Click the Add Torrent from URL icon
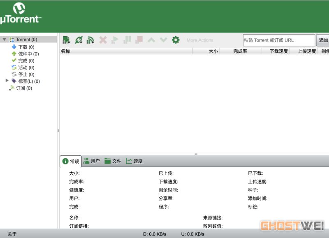 [x=78, y=40]
